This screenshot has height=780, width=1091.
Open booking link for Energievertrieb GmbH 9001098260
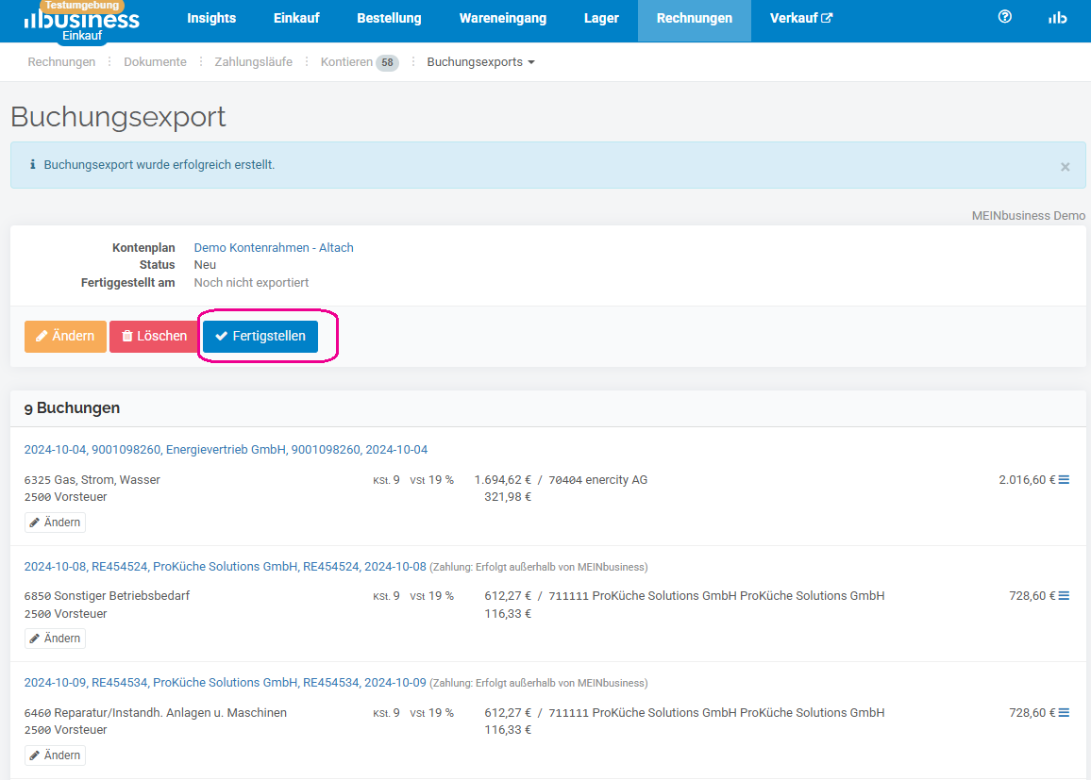tap(226, 450)
